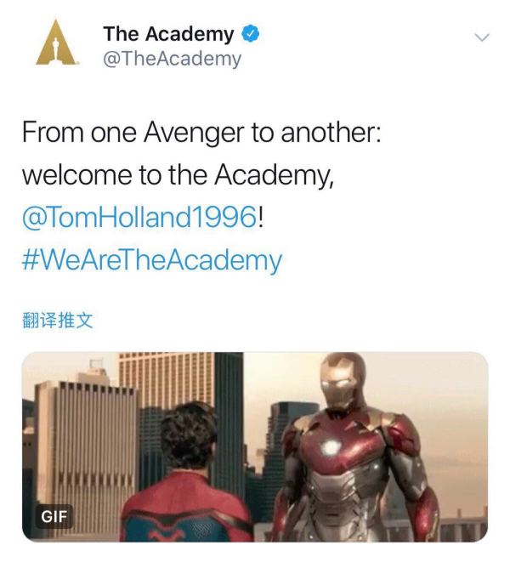Open The Academy's gold Oscar avatar
Viewport: 510px width, 568px height.
pyautogui.click(x=55, y=43)
